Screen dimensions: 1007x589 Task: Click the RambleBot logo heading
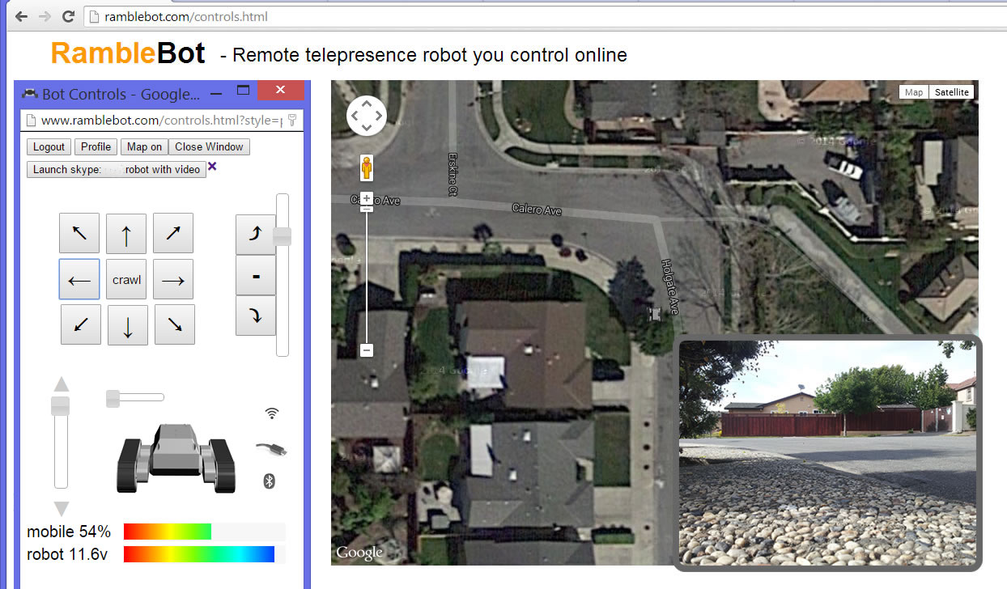coord(128,53)
